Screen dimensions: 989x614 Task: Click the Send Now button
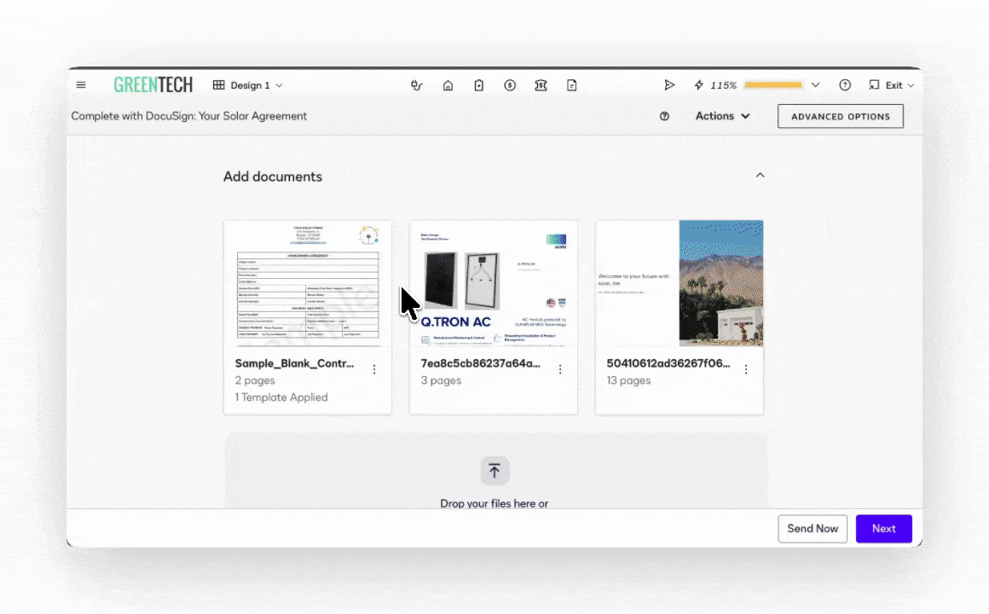click(x=813, y=529)
